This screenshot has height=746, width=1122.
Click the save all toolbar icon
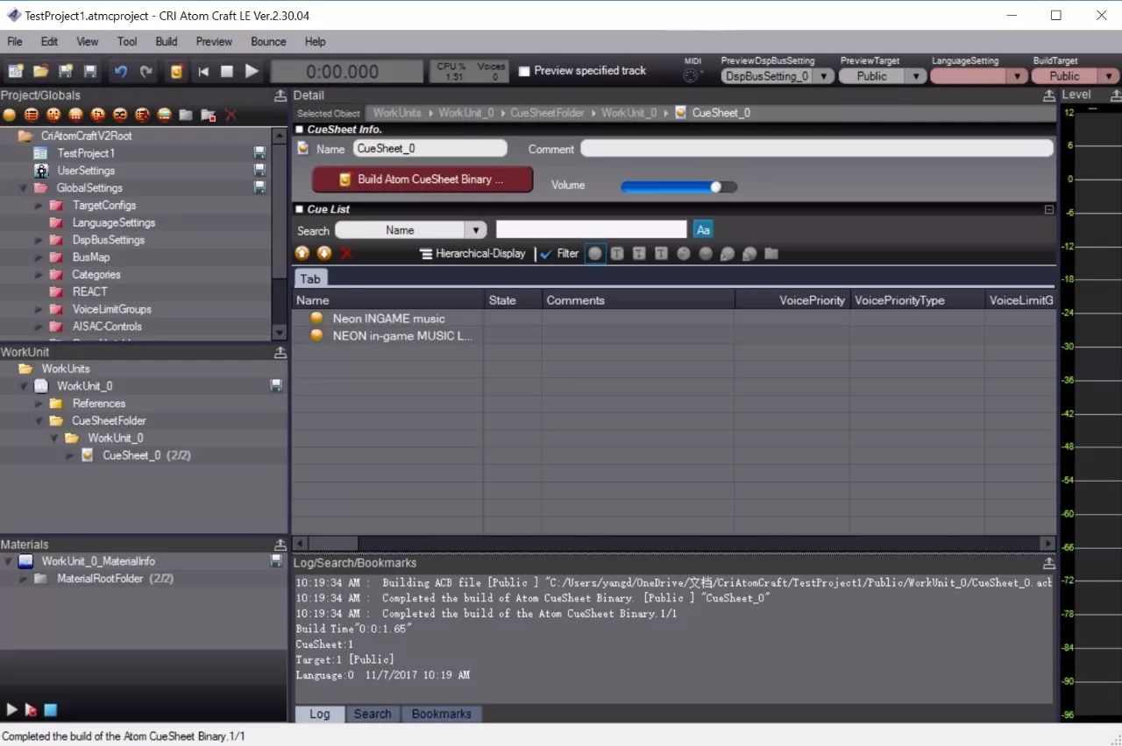click(66, 71)
